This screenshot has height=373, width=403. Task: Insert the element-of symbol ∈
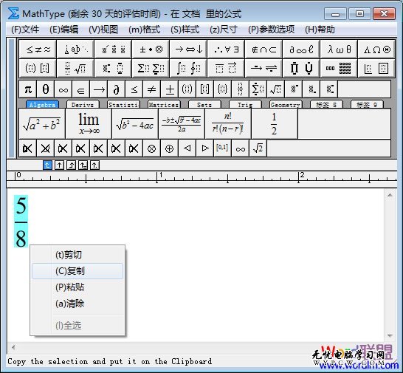click(81, 89)
